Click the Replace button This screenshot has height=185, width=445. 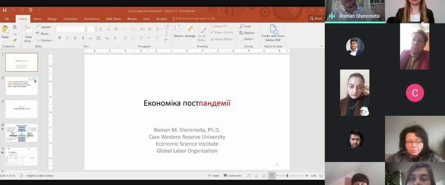coord(247,32)
